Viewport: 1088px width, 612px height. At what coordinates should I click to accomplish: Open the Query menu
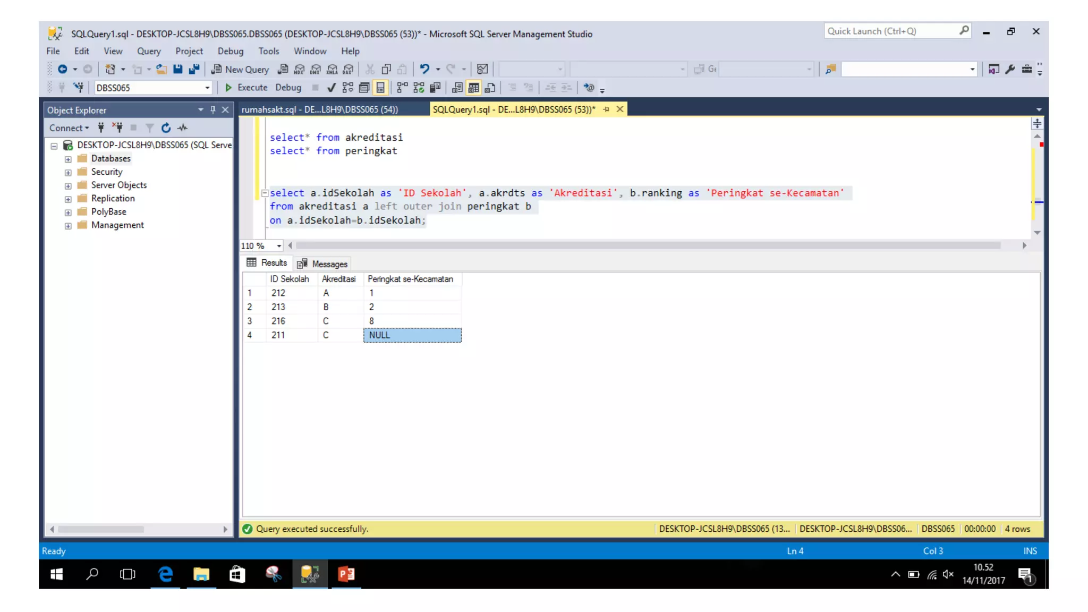[148, 51]
